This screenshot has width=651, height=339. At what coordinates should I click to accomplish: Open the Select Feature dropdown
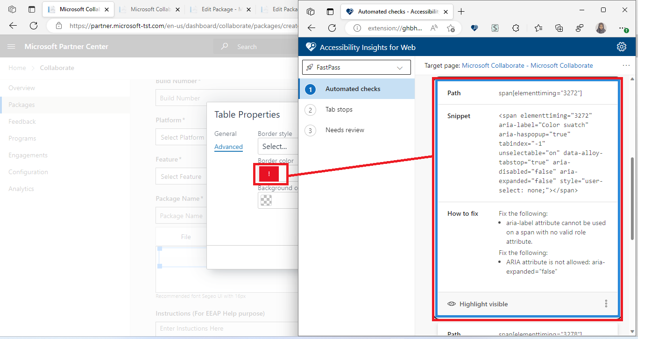181,176
